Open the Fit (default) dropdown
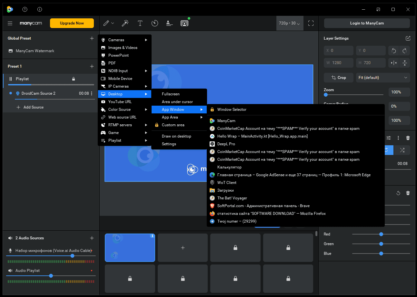417x297 pixels. pos(383,78)
